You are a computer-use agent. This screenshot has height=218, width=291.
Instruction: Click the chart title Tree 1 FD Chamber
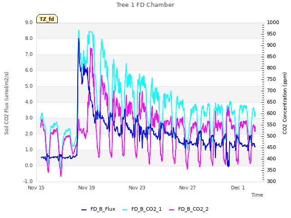click(x=145, y=5)
